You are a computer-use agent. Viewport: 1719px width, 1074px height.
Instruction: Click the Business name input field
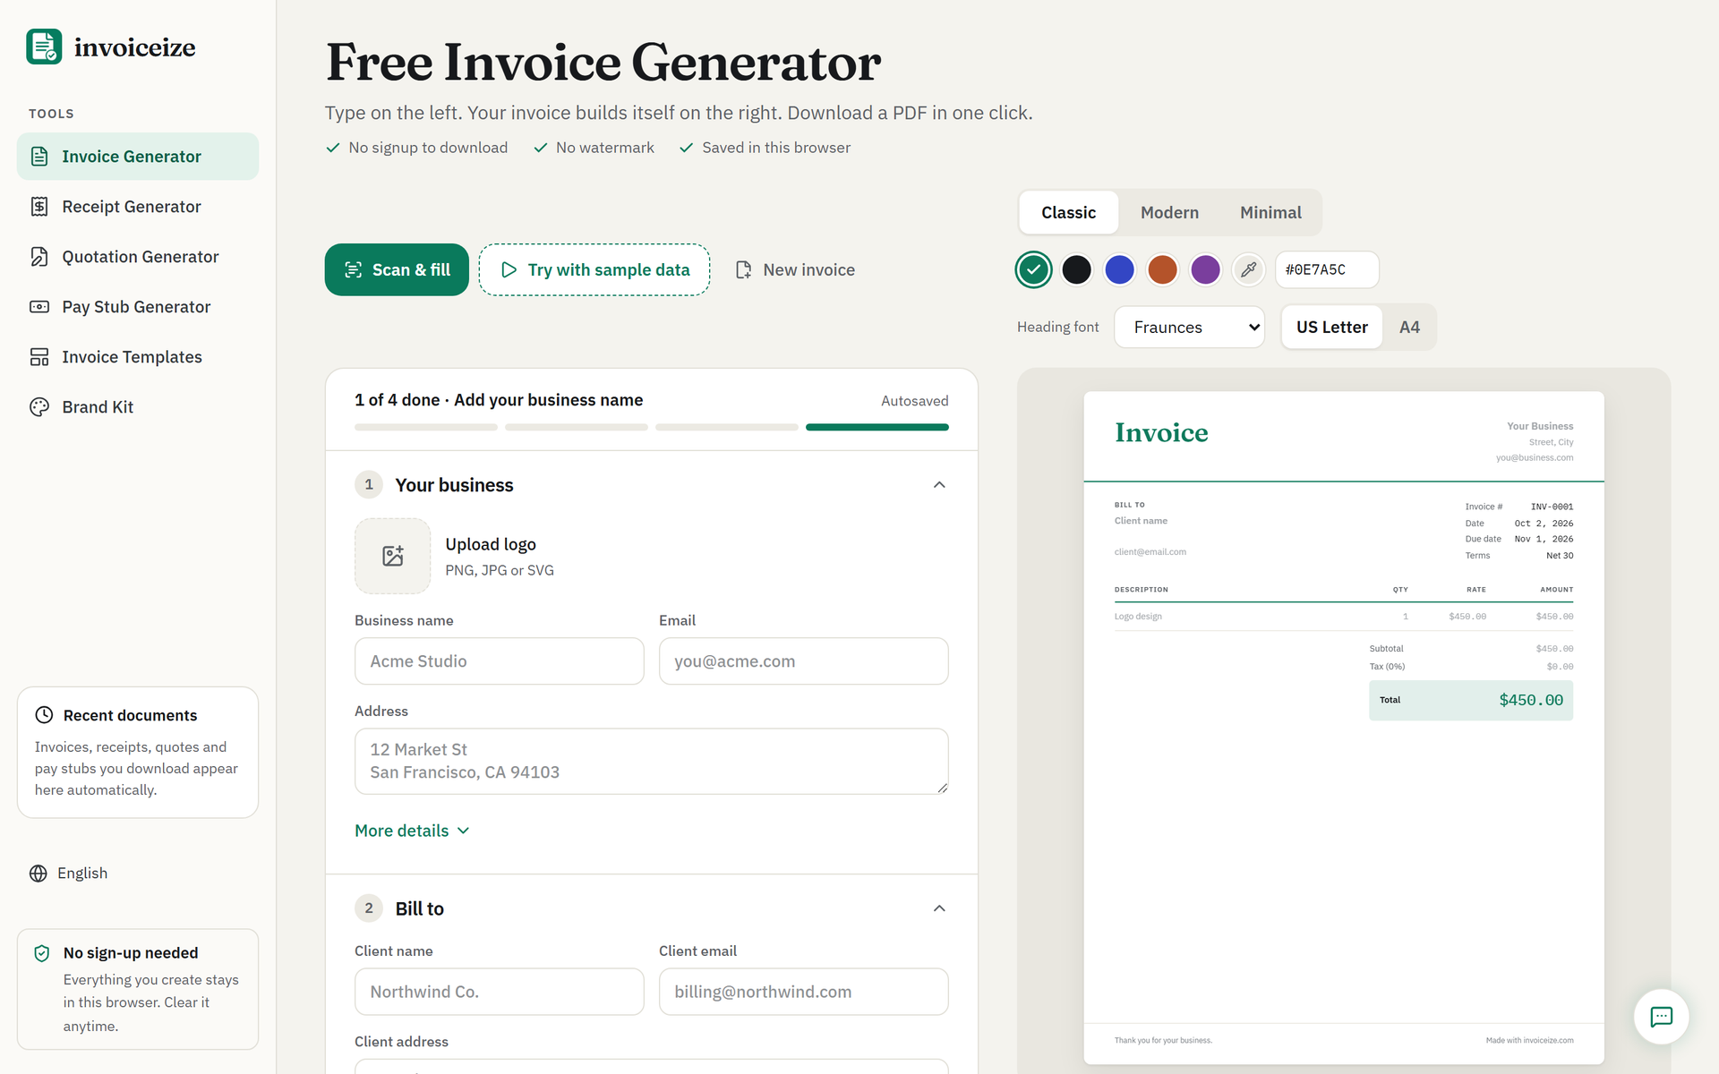[500, 661]
